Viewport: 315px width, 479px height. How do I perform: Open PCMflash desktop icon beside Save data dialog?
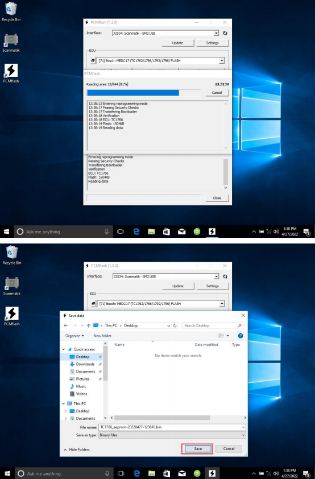coord(11,316)
